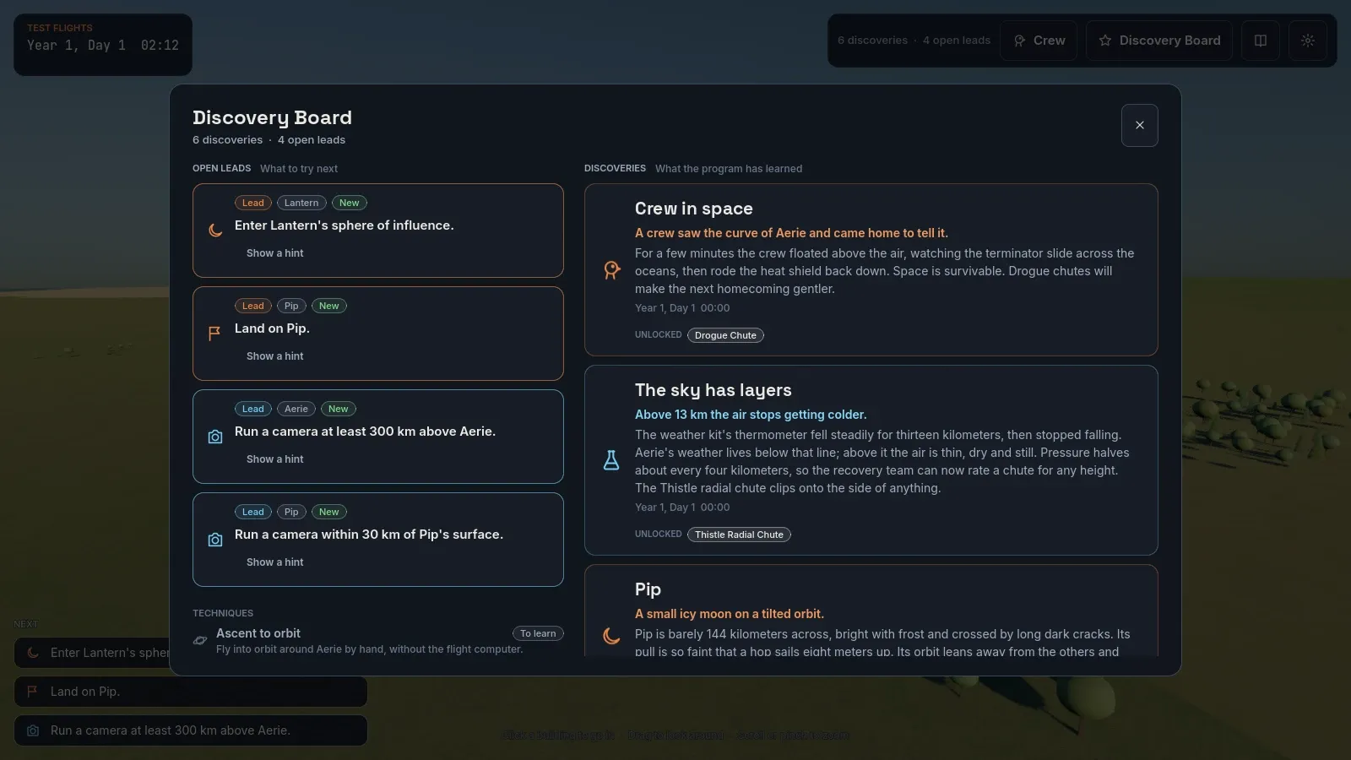Image resolution: width=1351 pixels, height=760 pixels.
Task: Click New badge on Aerie camera lead
Action: click(339, 409)
